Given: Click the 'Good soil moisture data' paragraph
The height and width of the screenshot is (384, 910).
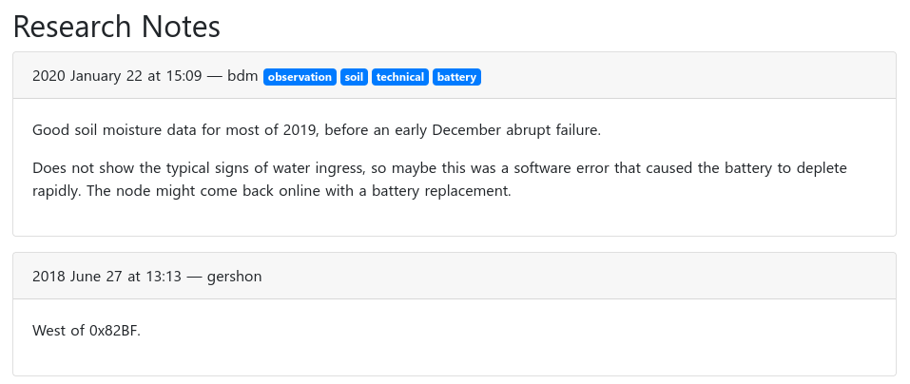Looking at the screenshot, I should (317, 129).
